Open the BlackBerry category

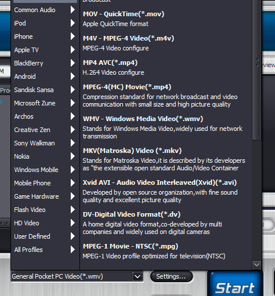click(x=45, y=63)
